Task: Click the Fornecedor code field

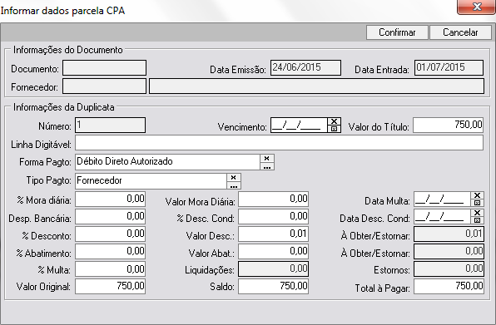Action: point(104,86)
